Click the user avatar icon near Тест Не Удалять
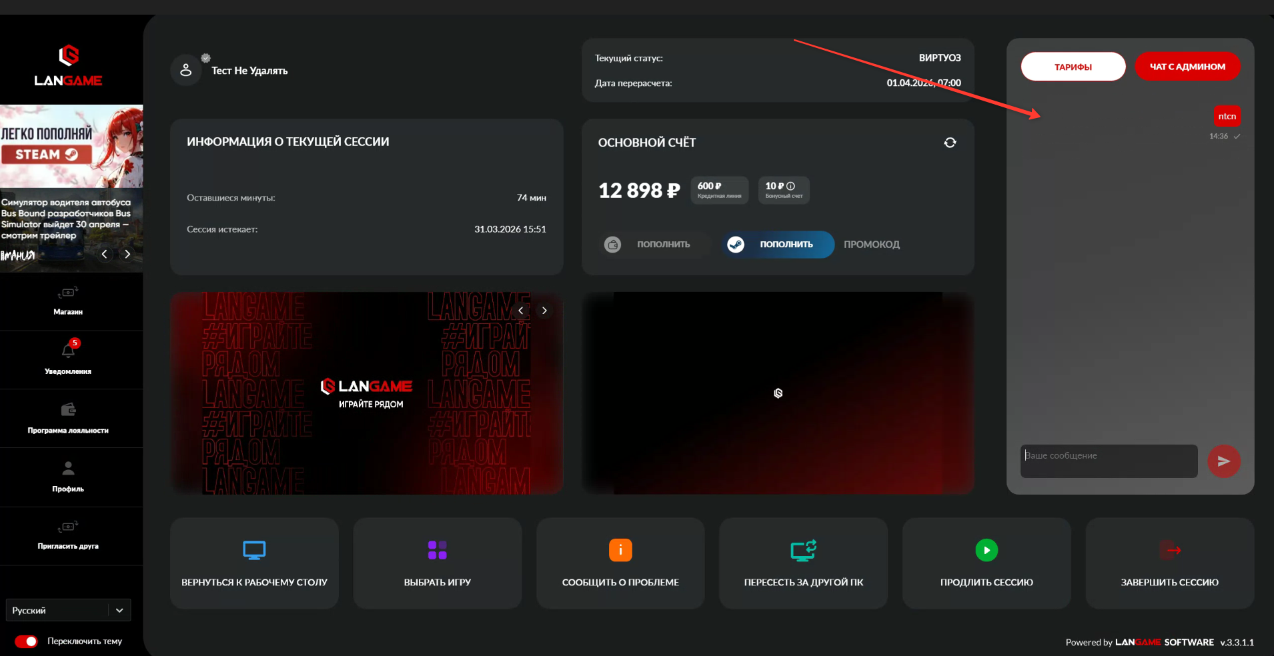This screenshot has height=656, width=1274. pyautogui.click(x=186, y=70)
